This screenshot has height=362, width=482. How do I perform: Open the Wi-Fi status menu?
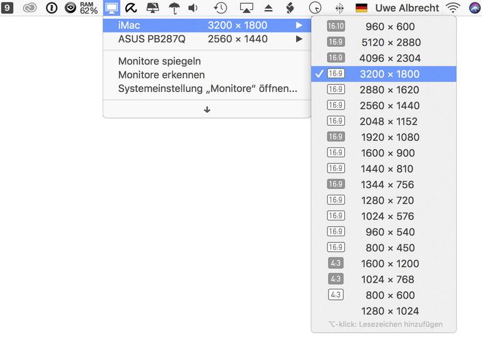click(x=453, y=8)
